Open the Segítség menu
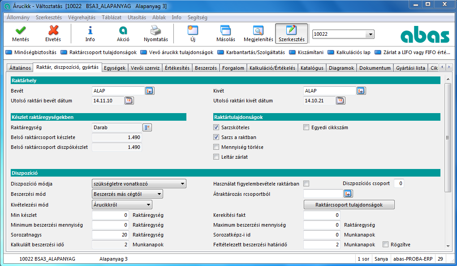Viewport: 457px width, 266px height. [x=197, y=17]
